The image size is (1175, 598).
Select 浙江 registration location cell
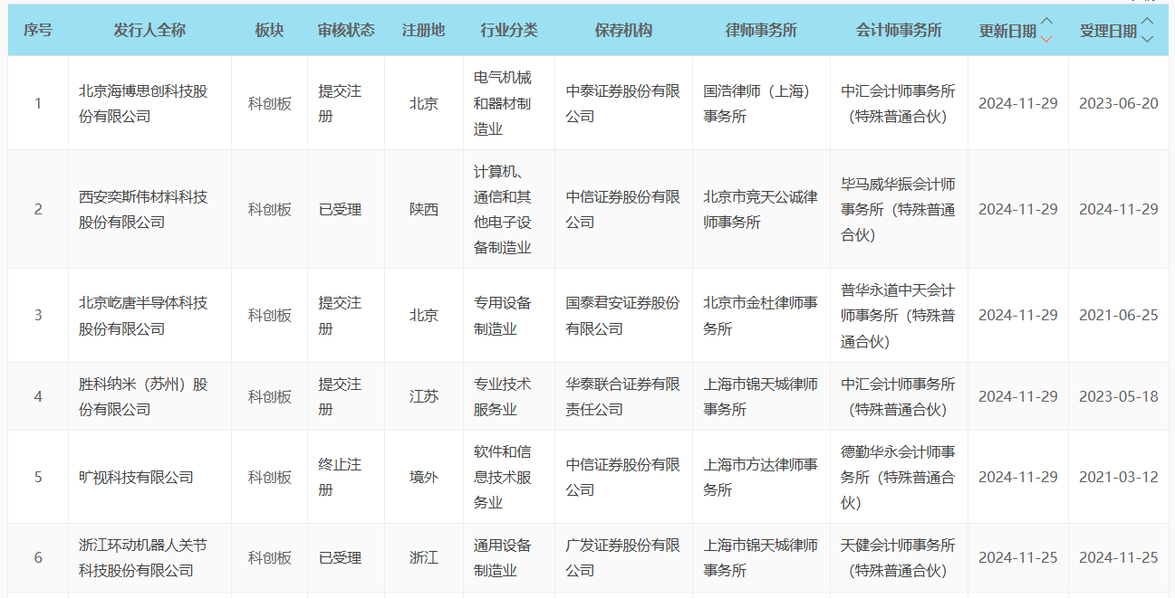point(424,557)
